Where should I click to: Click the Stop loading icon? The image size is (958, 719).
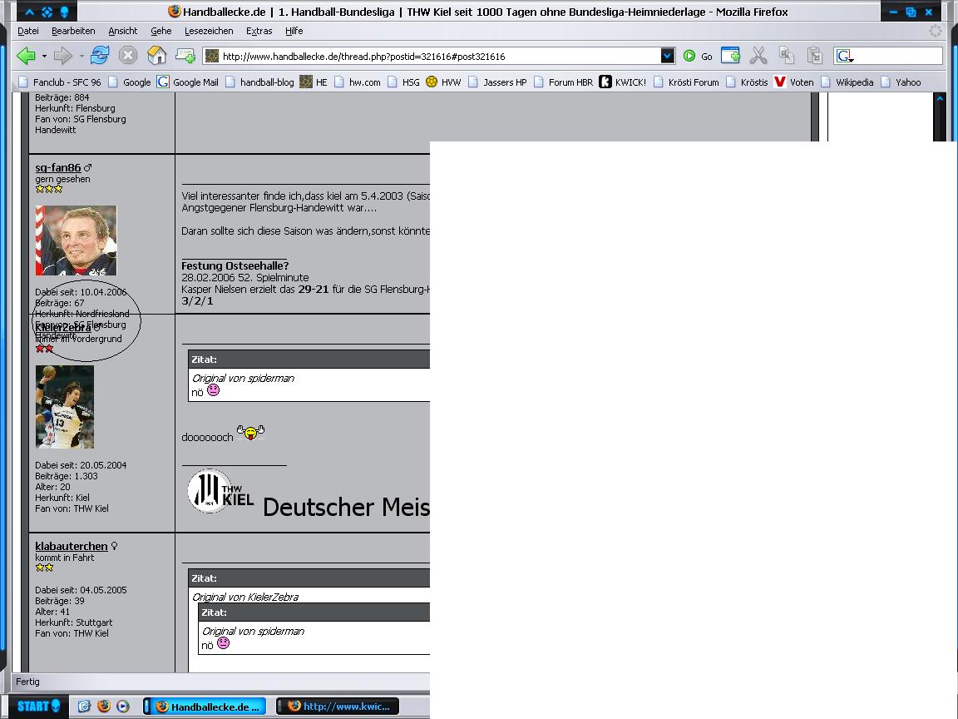[128, 56]
